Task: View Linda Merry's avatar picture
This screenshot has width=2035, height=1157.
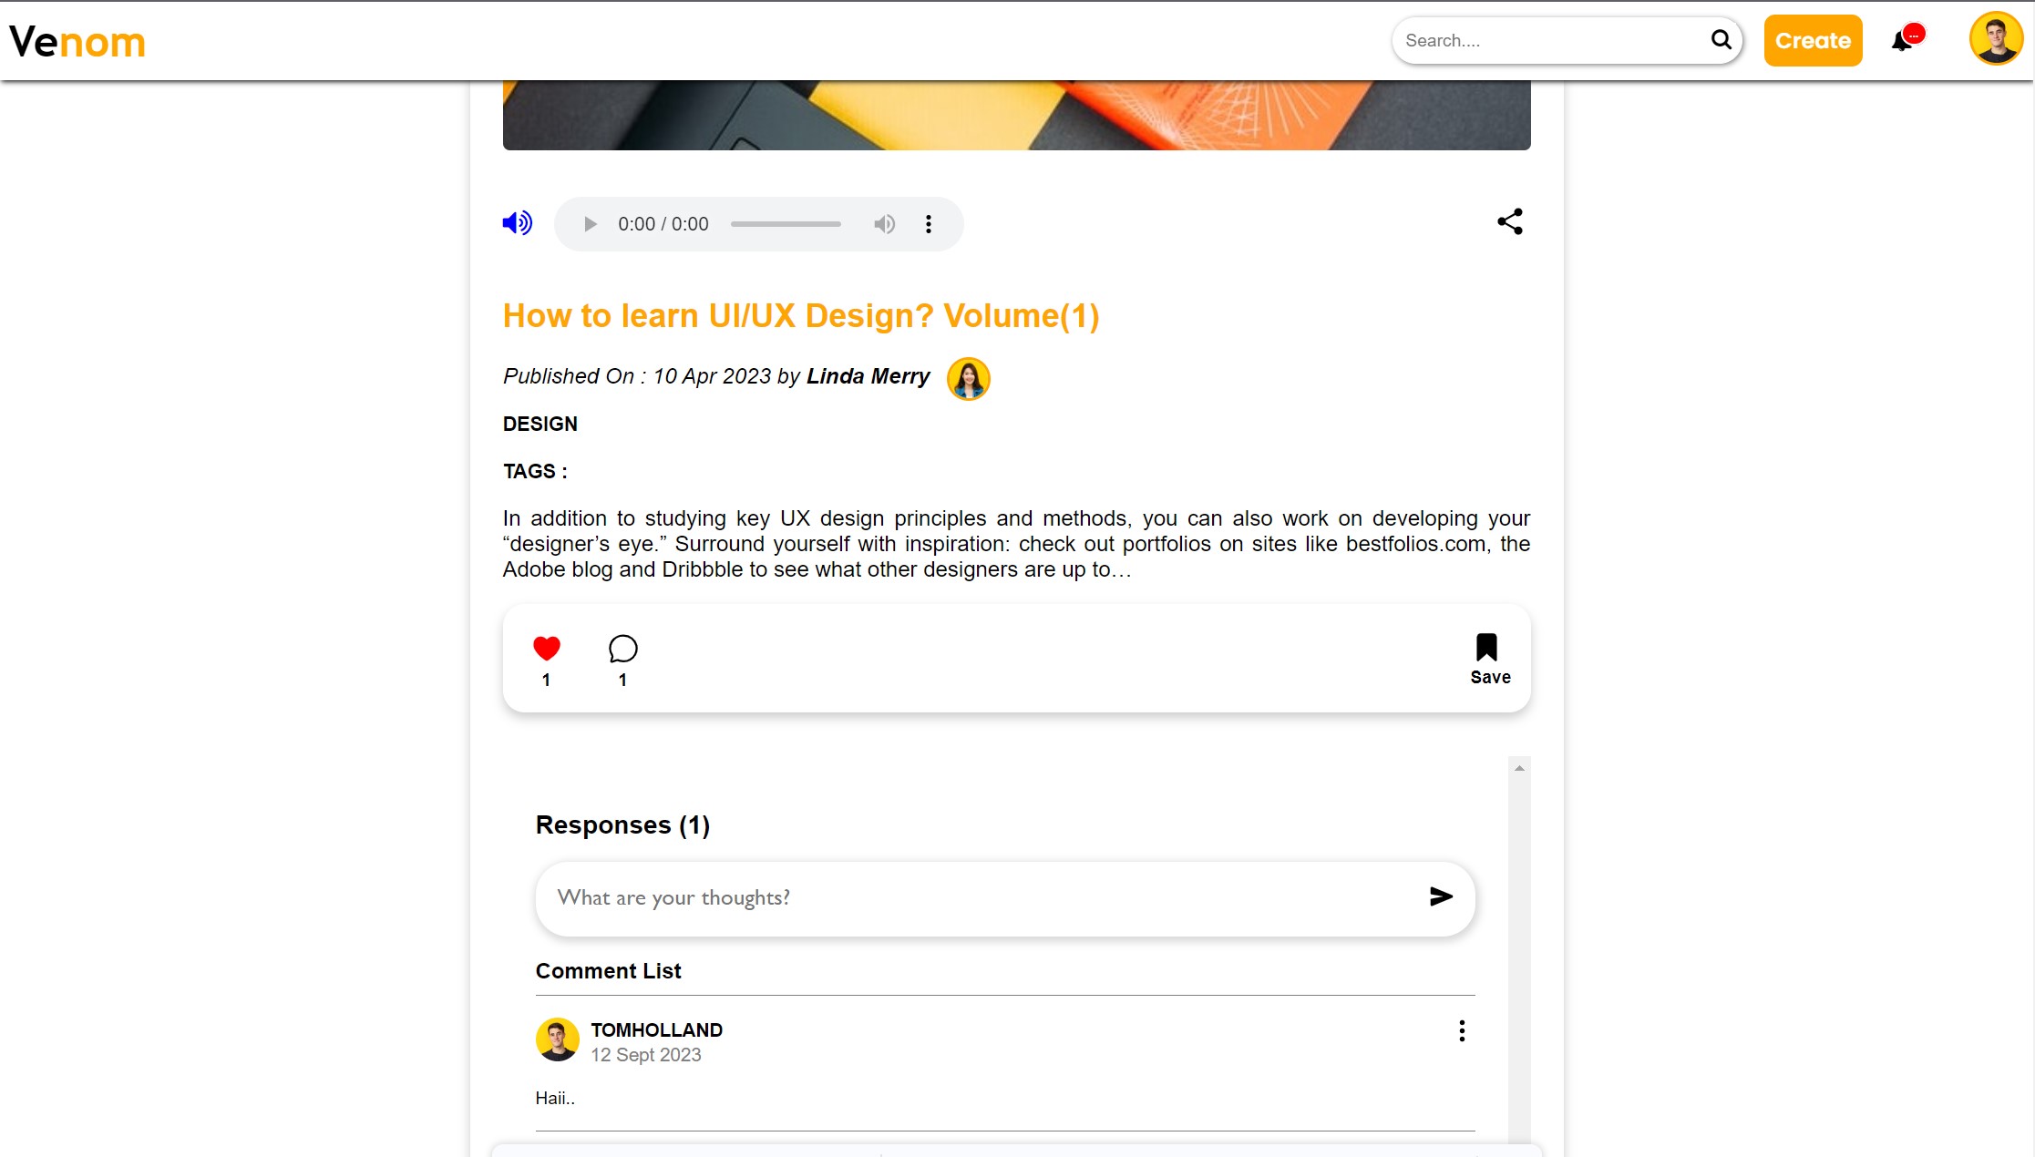Action: point(968,378)
